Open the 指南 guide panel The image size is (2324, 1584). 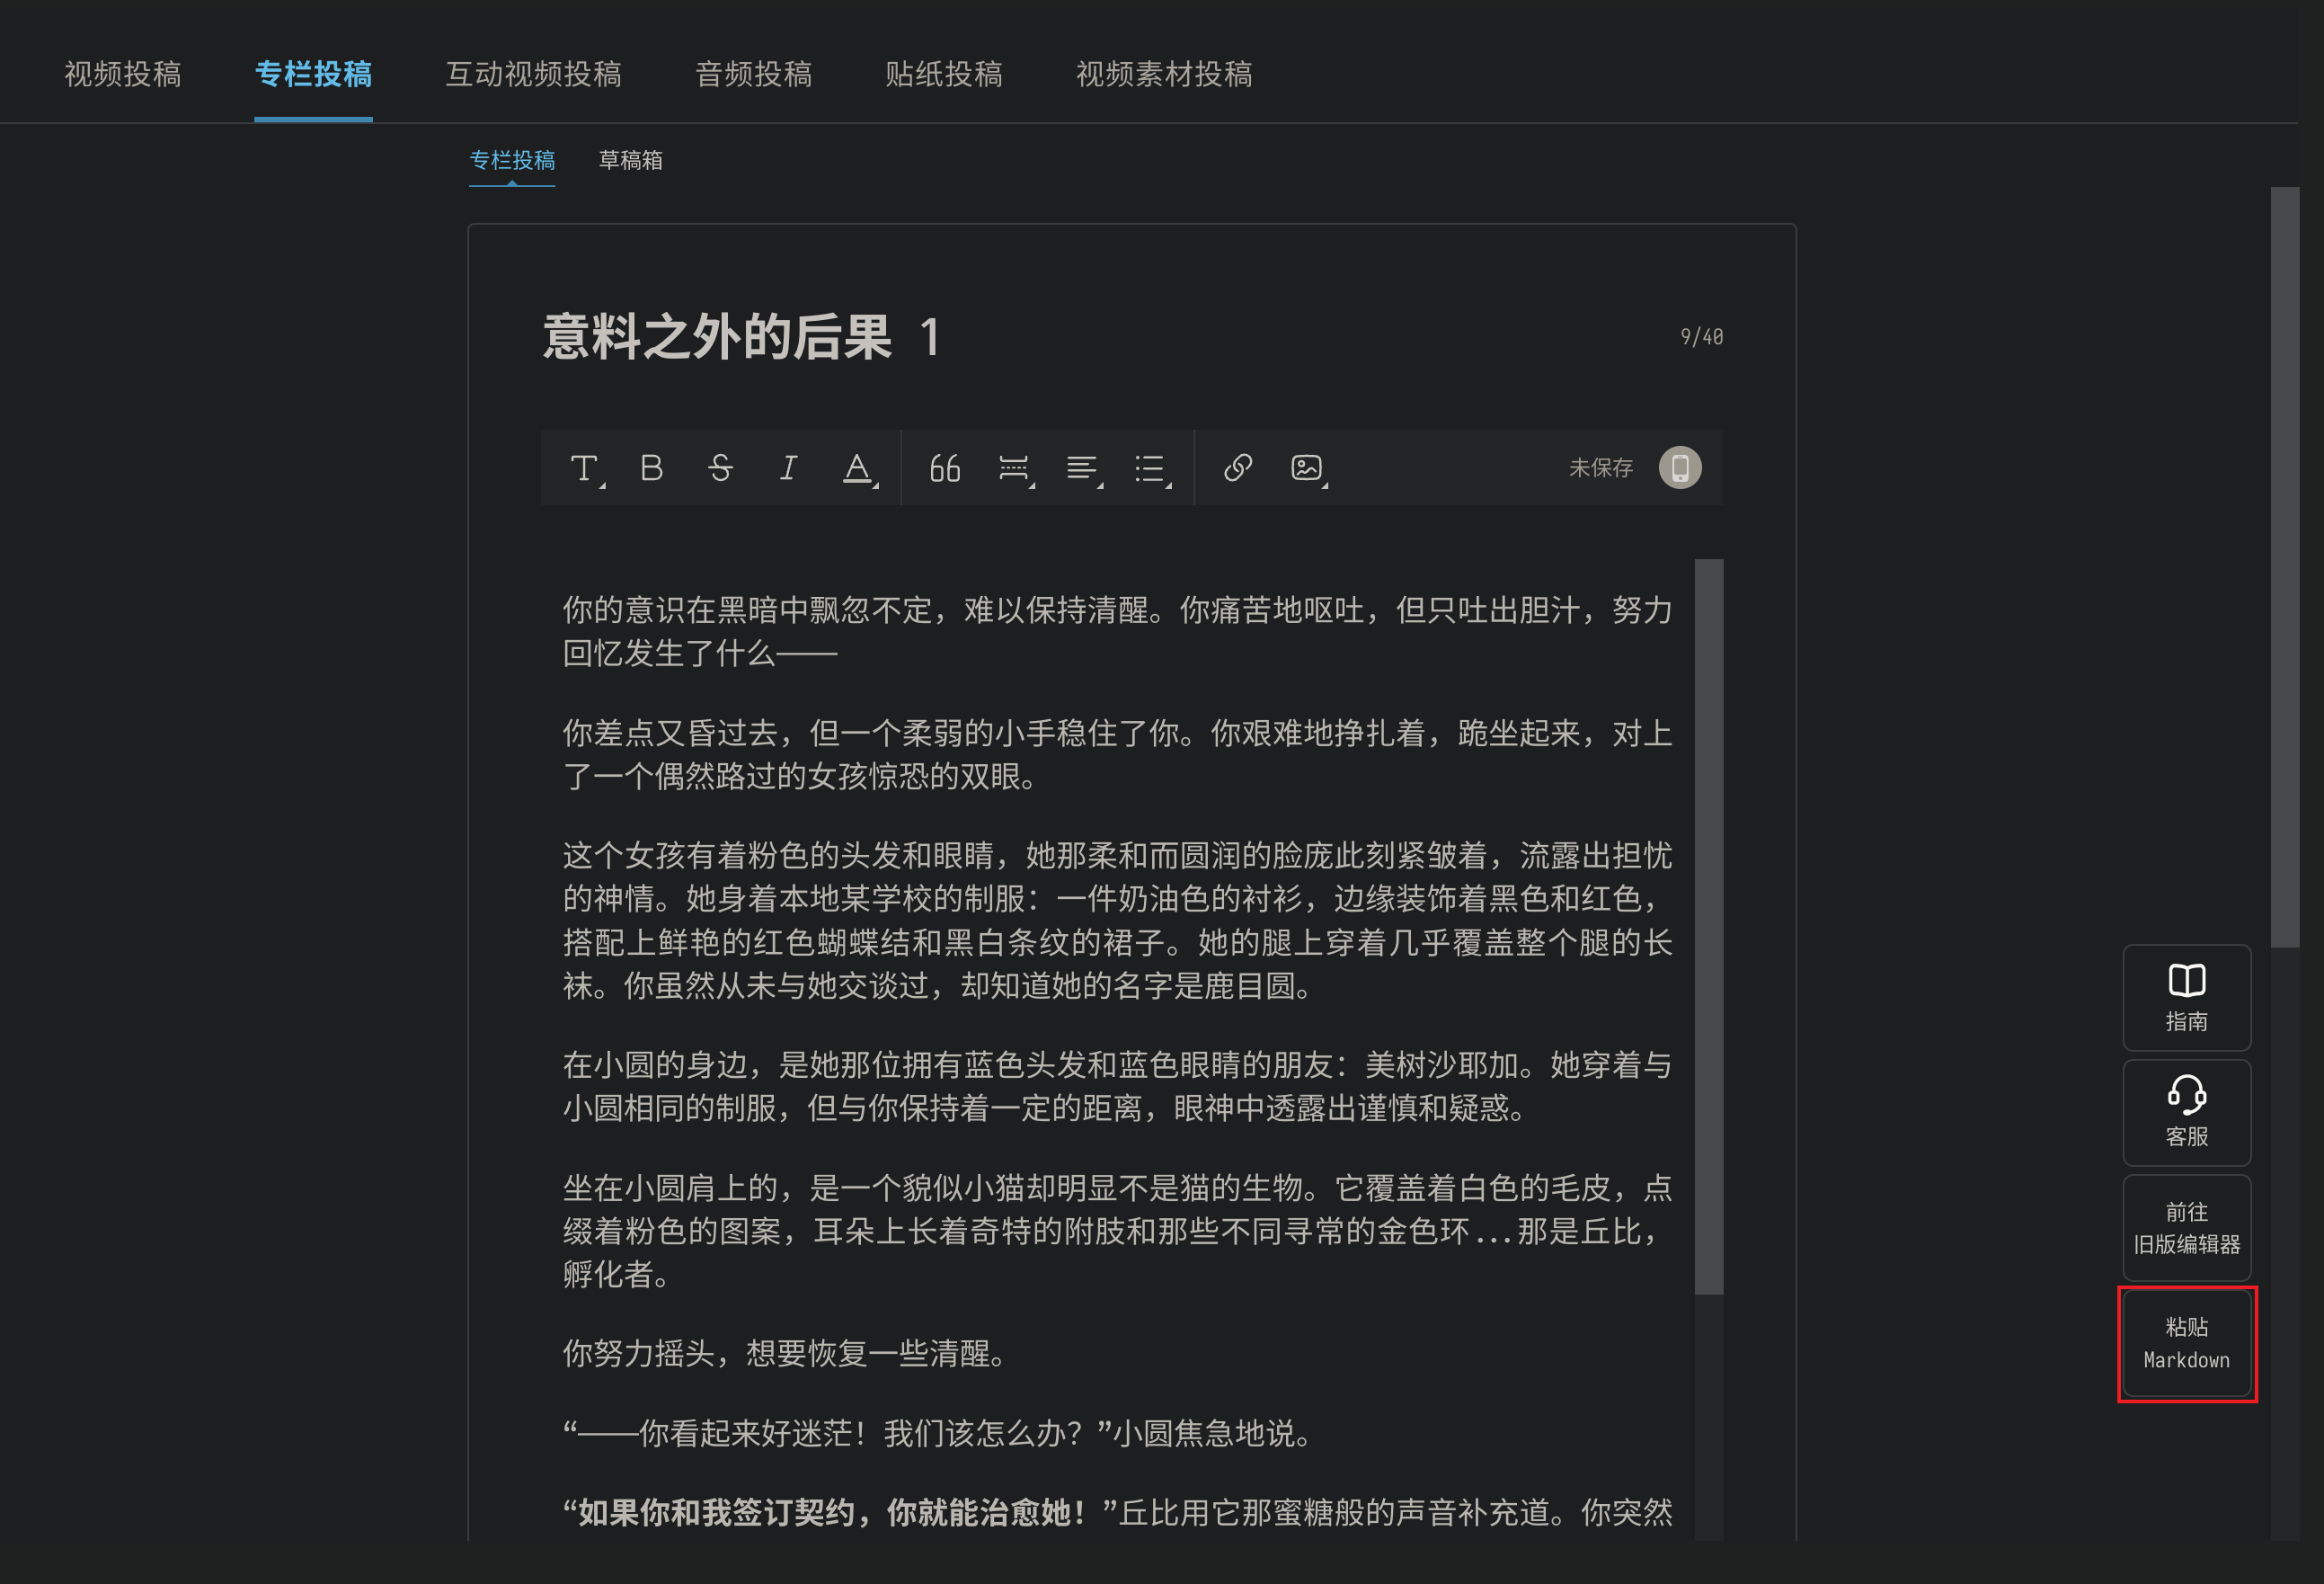(2186, 998)
